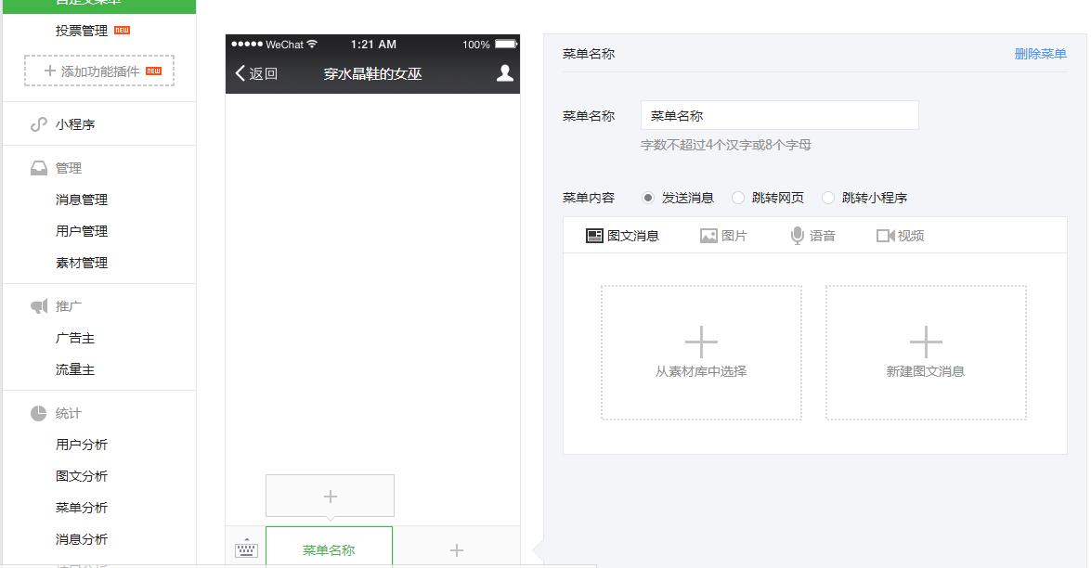Image resolution: width=1091 pixels, height=568 pixels.
Task: Click the 新建图文消息 label
Action: [x=926, y=371]
